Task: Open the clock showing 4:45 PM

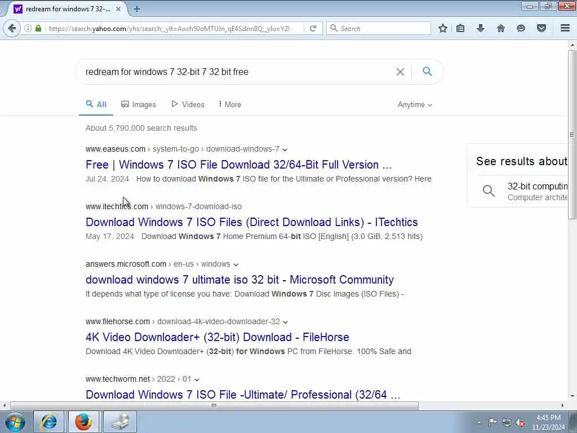Action: pyautogui.click(x=548, y=422)
